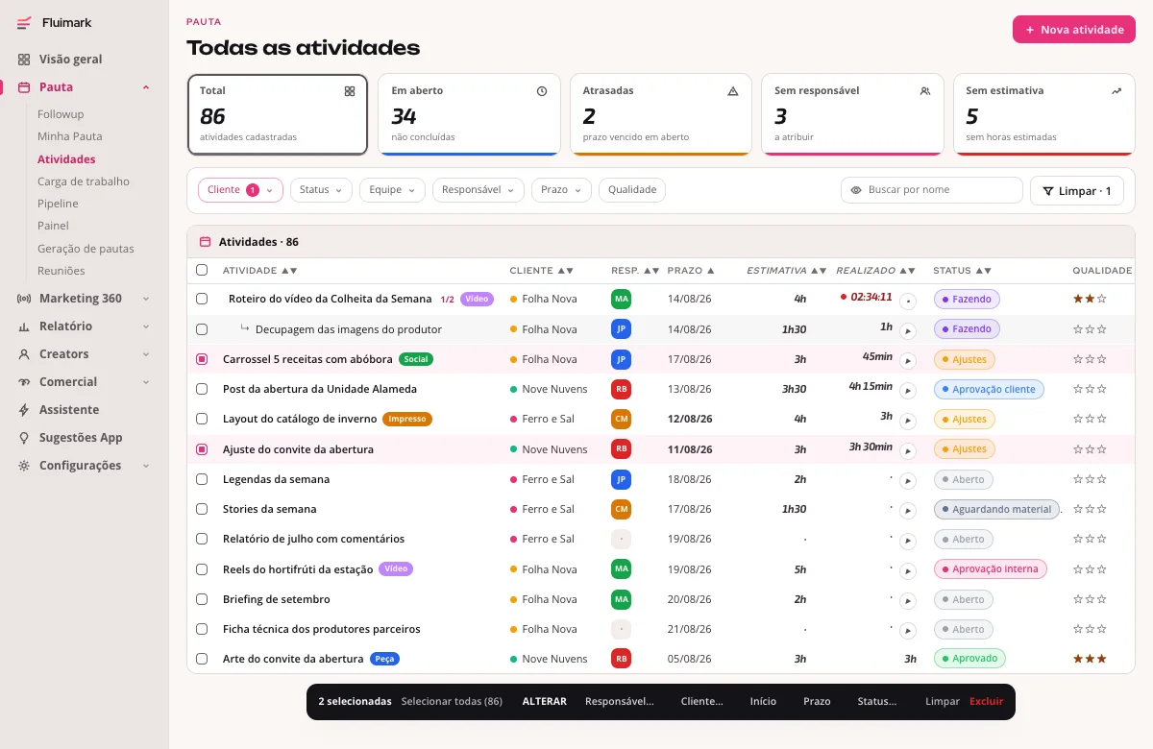Start timer for Post da abertura da Unidade Alameda
This screenshot has height=749, width=1153.
(908, 391)
